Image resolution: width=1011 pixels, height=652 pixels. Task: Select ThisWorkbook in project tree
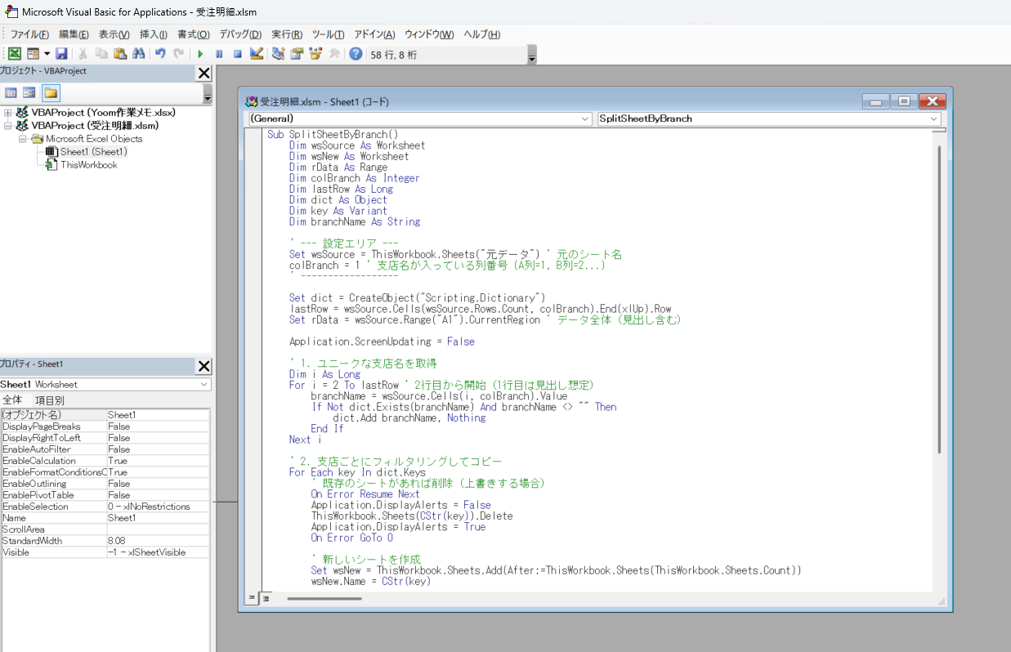[88, 165]
